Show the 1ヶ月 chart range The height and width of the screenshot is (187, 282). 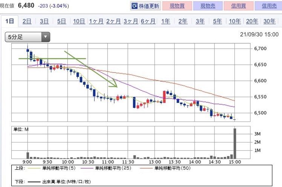click(x=96, y=21)
